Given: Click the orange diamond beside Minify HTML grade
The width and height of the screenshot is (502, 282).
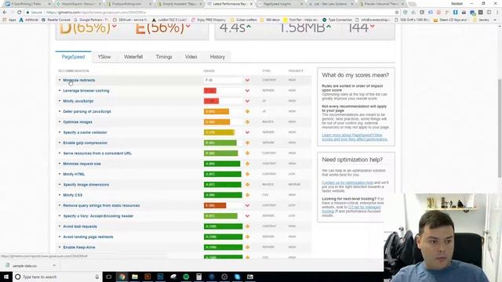Looking at the screenshot, I should pyautogui.click(x=247, y=174).
